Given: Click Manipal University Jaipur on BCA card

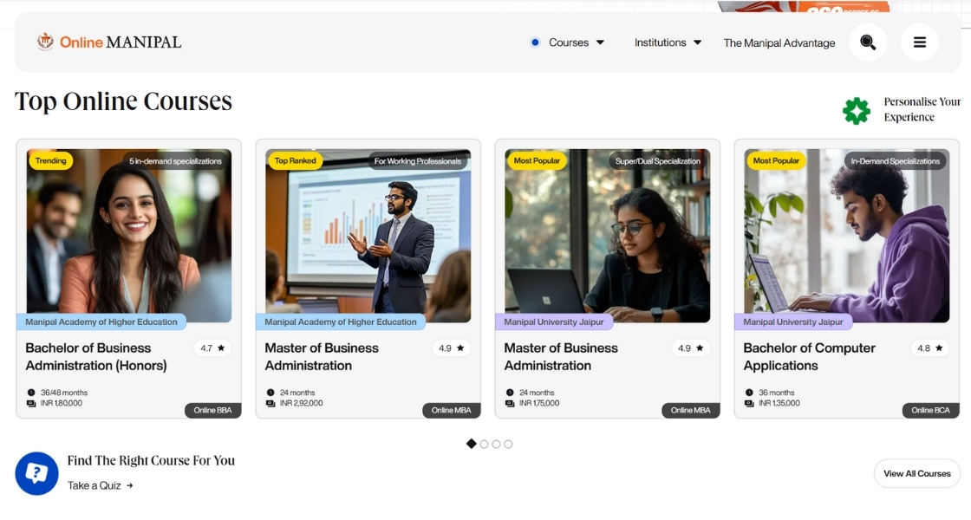Looking at the screenshot, I should pos(793,322).
